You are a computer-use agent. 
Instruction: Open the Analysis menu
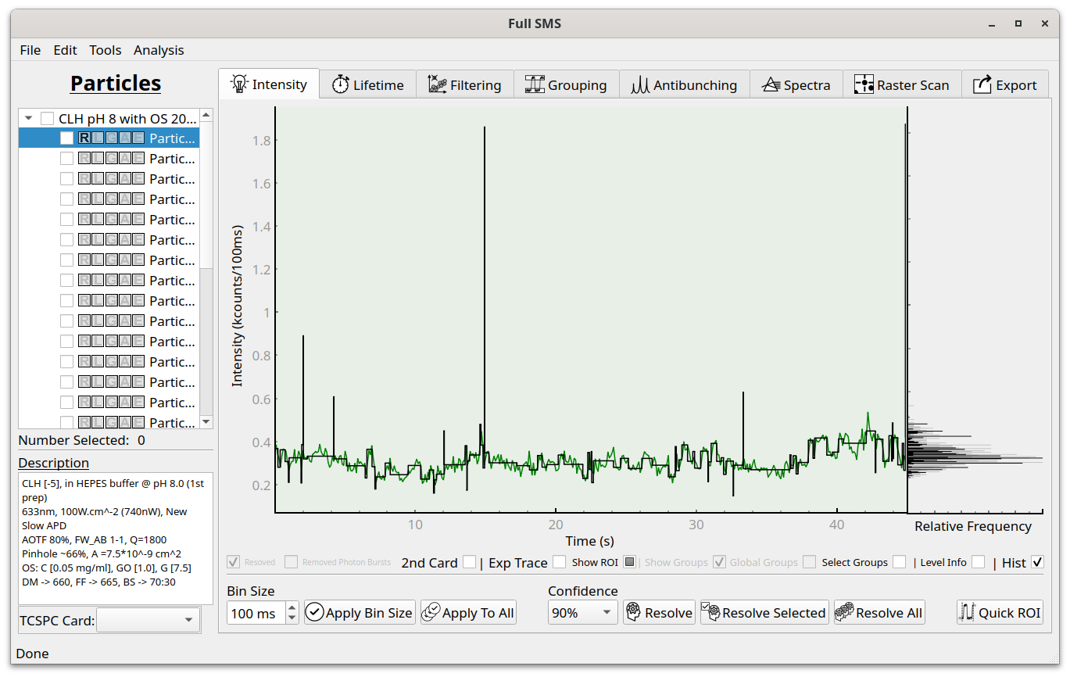(159, 50)
